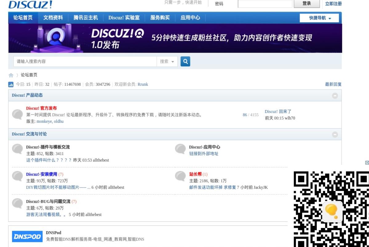Viewport: 369px width, 247px height.
Task: Open the 最新回复 link
Action: (333, 84)
